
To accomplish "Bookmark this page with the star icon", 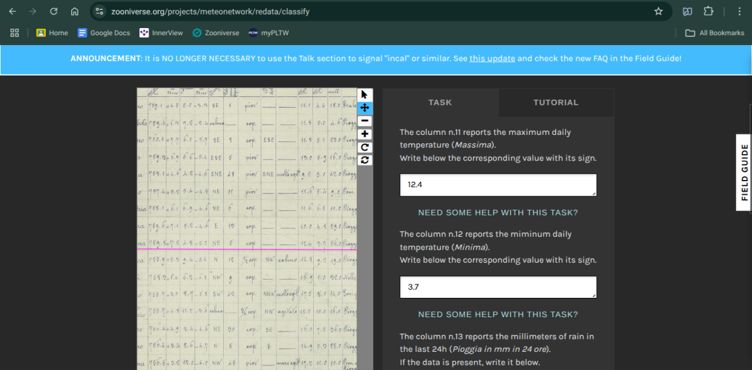I will coord(659,11).
